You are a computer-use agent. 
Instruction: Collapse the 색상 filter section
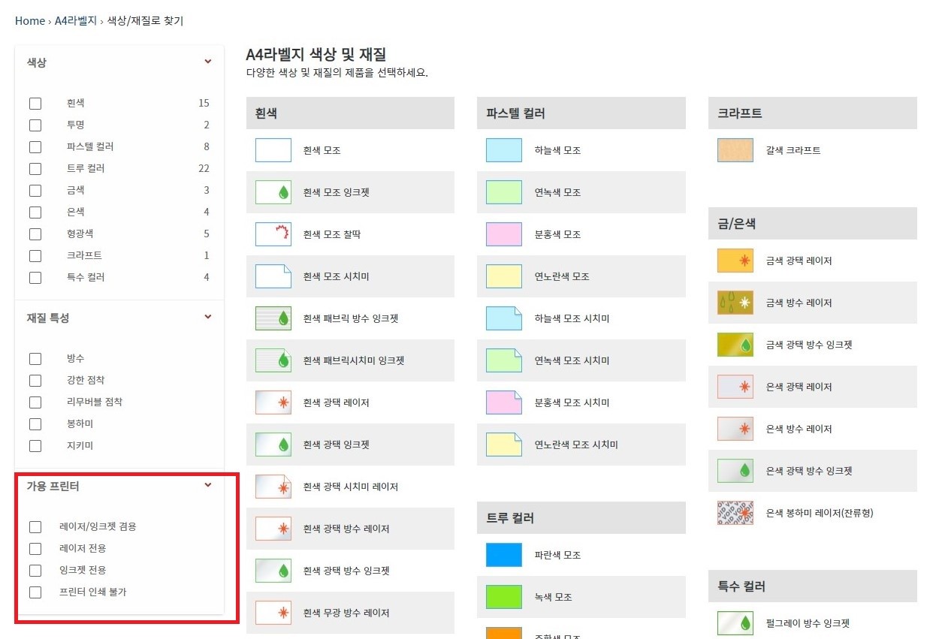[x=208, y=62]
